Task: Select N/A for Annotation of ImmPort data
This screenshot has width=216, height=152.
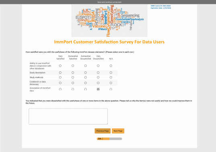Action: pyautogui.click(x=111, y=90)
